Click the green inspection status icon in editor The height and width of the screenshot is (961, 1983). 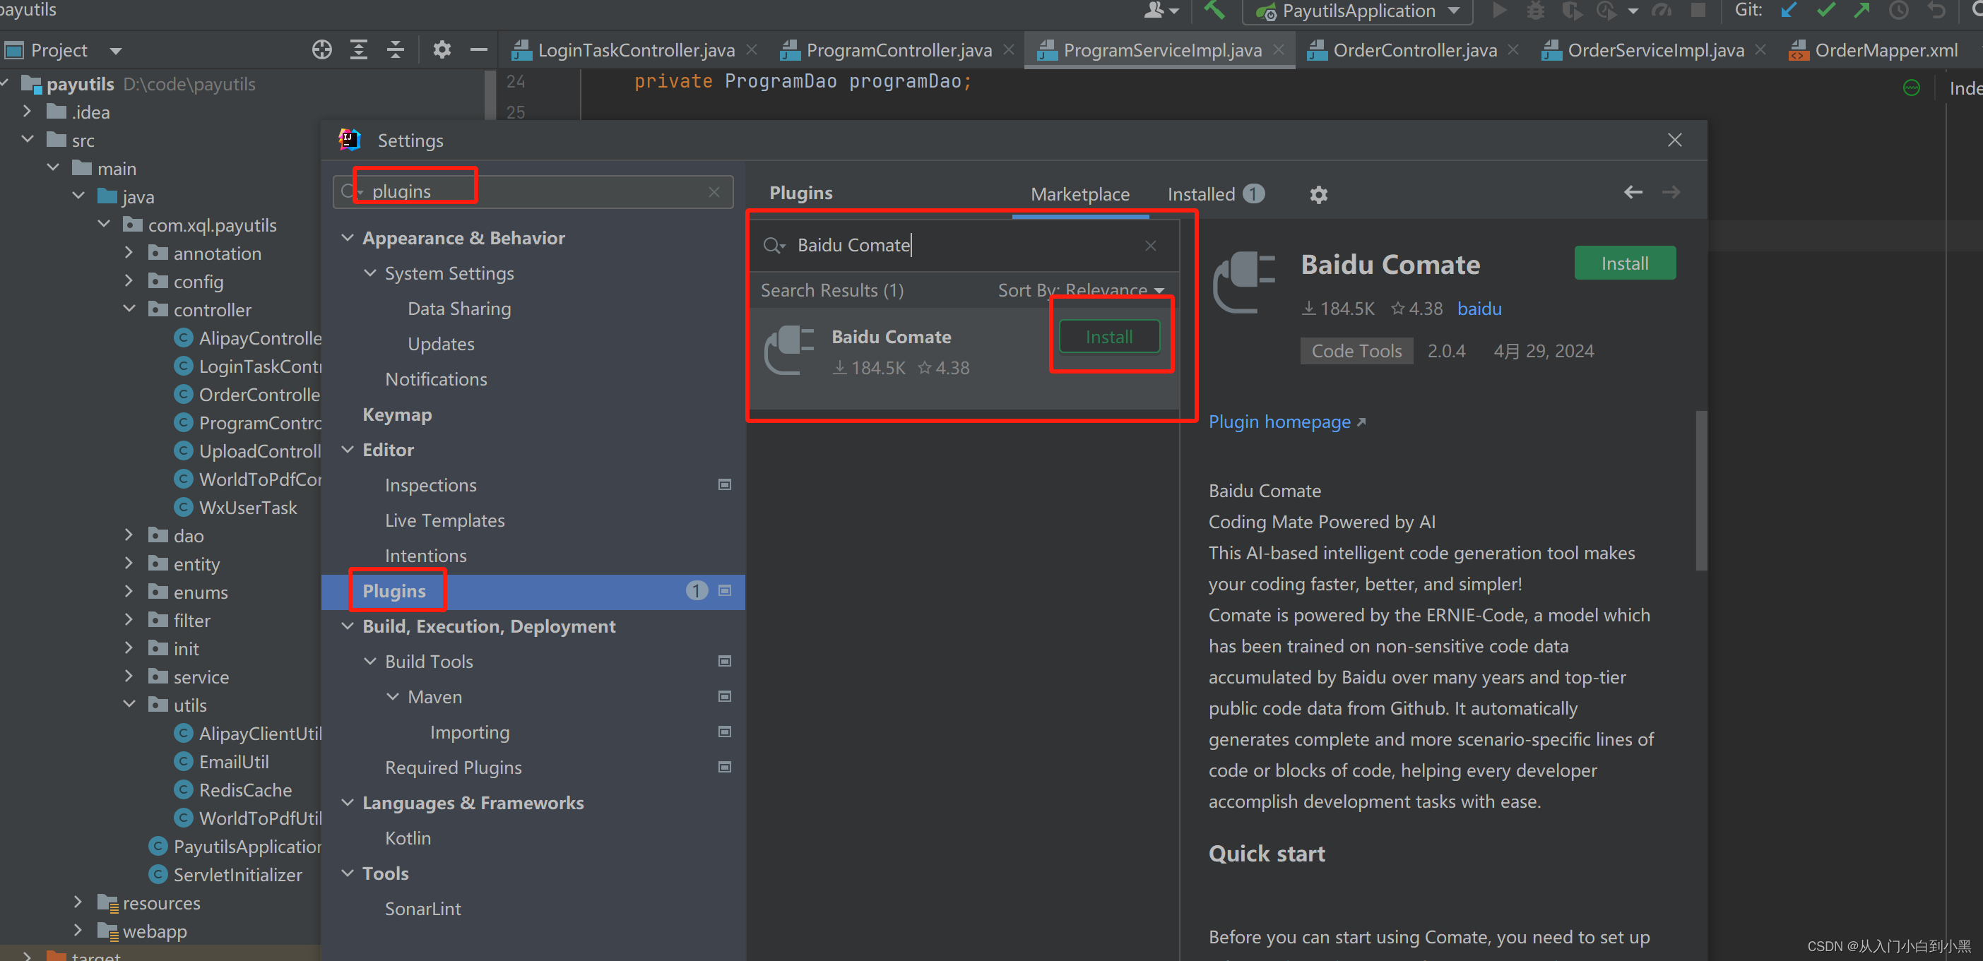(x=1912, y=88)
